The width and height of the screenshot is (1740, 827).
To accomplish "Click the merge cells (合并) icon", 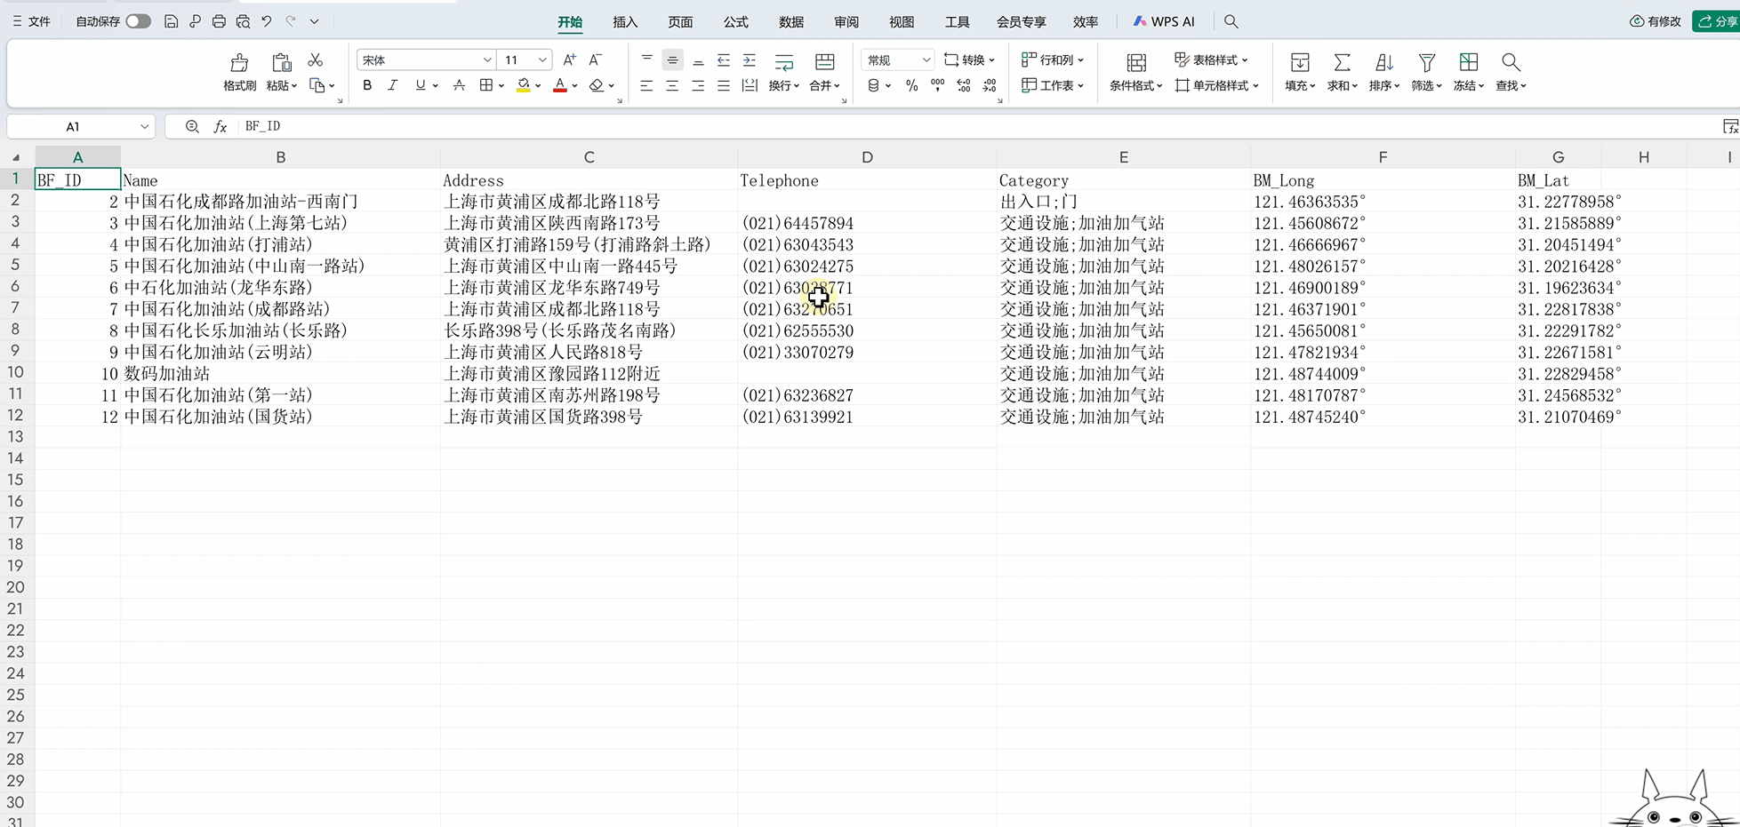I will (x=825, y=61).
